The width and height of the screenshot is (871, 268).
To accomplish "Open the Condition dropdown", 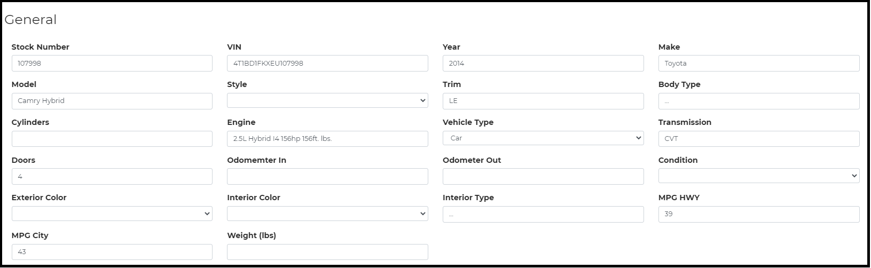I will tap(759, 176).
